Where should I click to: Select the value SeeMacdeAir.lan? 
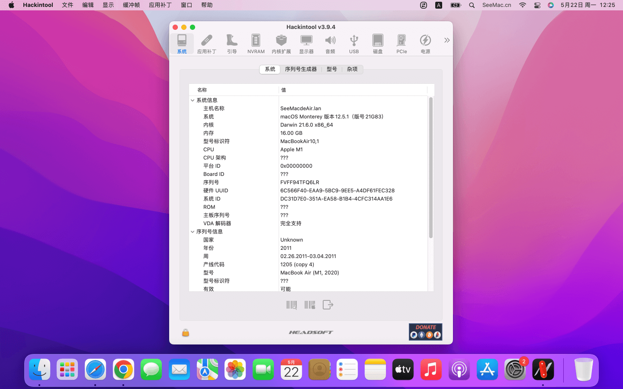tap(301, 108)
